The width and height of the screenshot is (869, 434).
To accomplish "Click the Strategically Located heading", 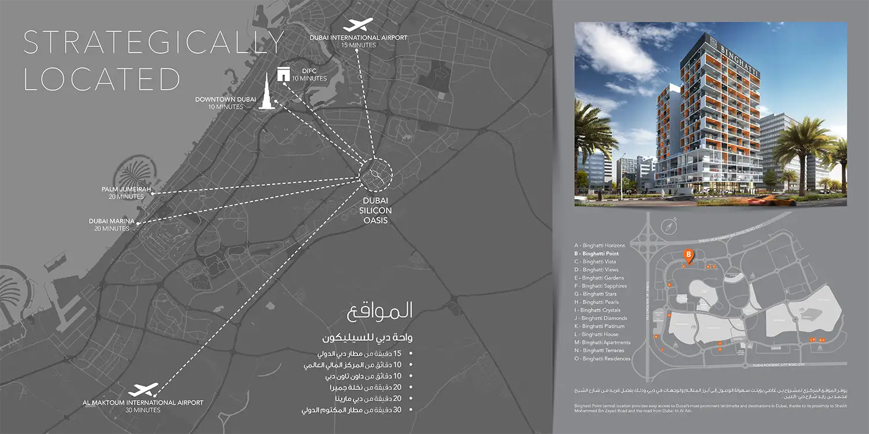I will (154, 61).
